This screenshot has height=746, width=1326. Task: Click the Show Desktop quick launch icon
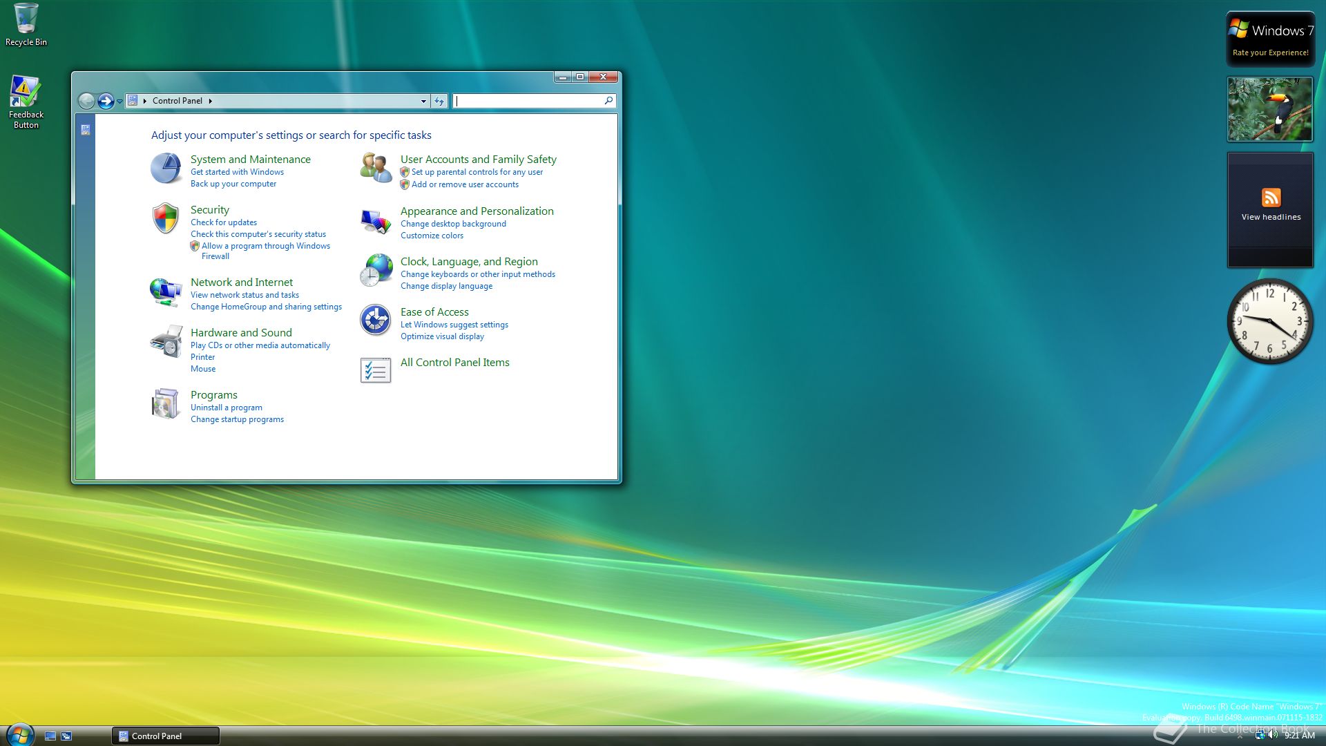(50, 736)
